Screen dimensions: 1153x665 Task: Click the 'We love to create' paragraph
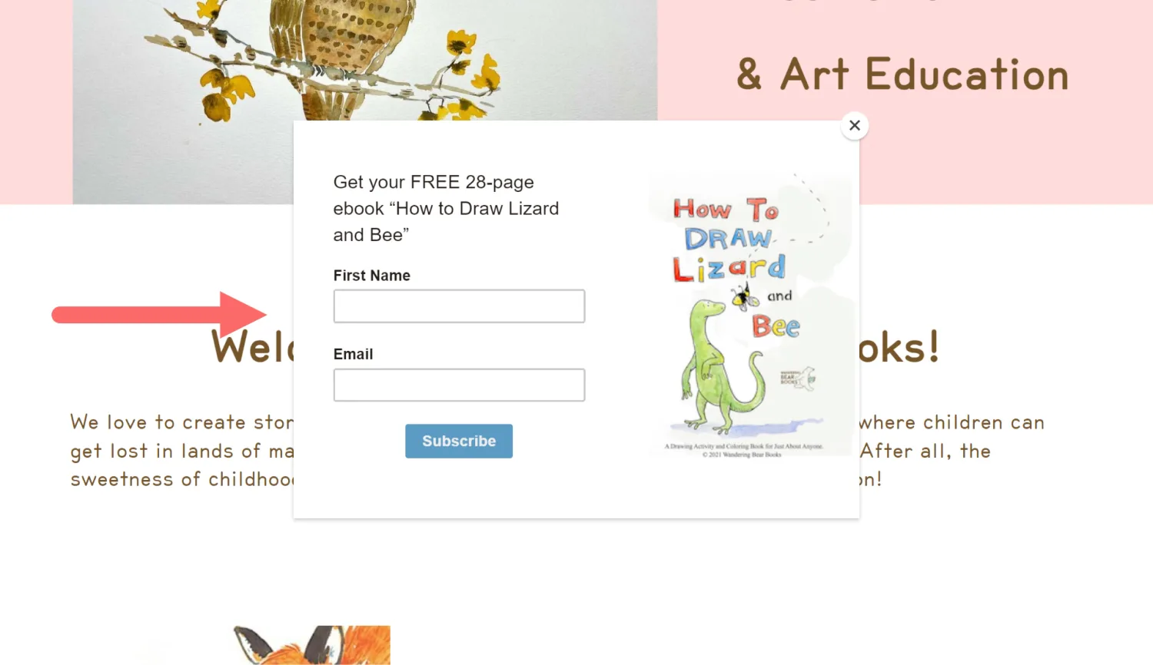181,451
